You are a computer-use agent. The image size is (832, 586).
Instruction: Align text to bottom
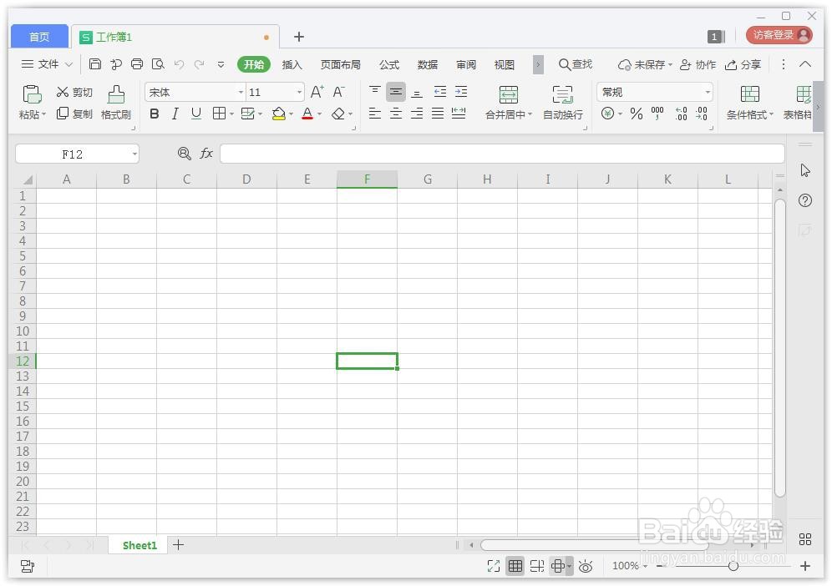(x=417, y=93)
